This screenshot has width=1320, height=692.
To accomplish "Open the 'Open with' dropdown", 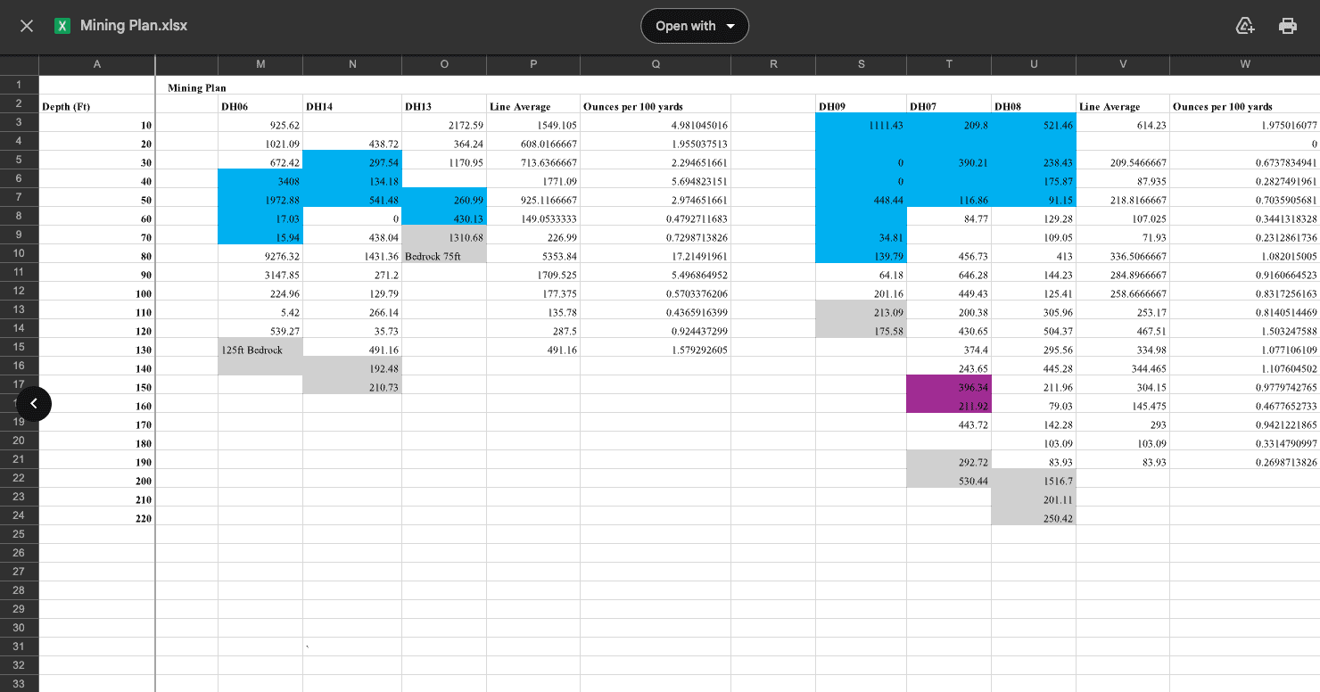I will click(694, 26).
